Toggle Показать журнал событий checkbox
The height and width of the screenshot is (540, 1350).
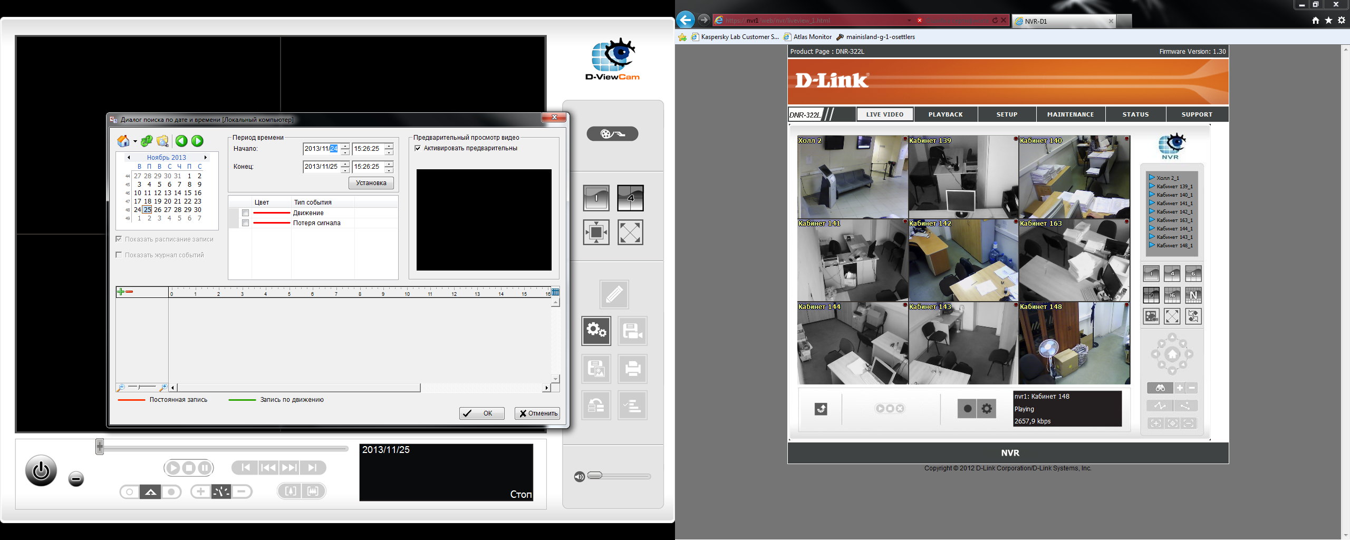click(x=119, y=255)
